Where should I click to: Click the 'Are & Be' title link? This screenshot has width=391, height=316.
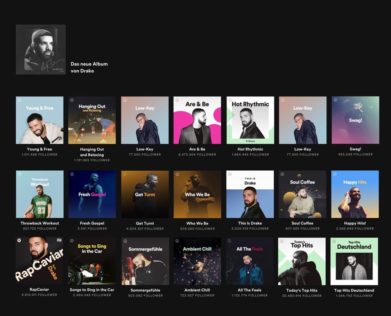tap(197, 149)
